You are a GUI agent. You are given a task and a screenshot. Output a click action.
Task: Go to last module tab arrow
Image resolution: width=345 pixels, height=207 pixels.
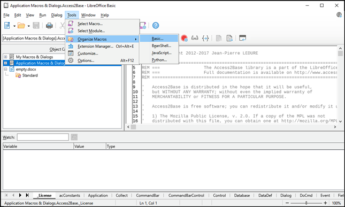click(27, 195)
